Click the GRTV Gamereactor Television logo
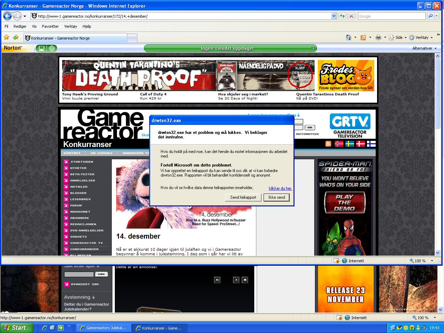 point(350,126)
